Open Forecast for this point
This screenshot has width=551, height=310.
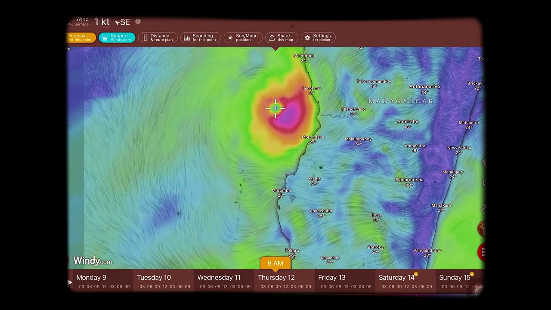coord(81,38)
